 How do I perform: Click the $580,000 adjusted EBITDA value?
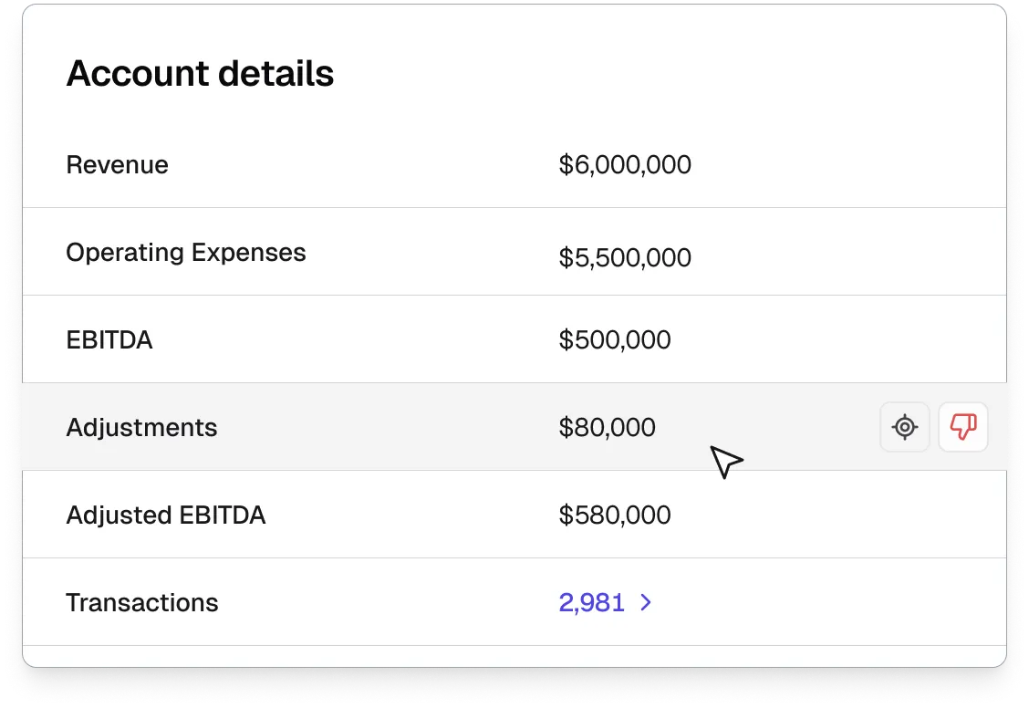tap(615, 515)
